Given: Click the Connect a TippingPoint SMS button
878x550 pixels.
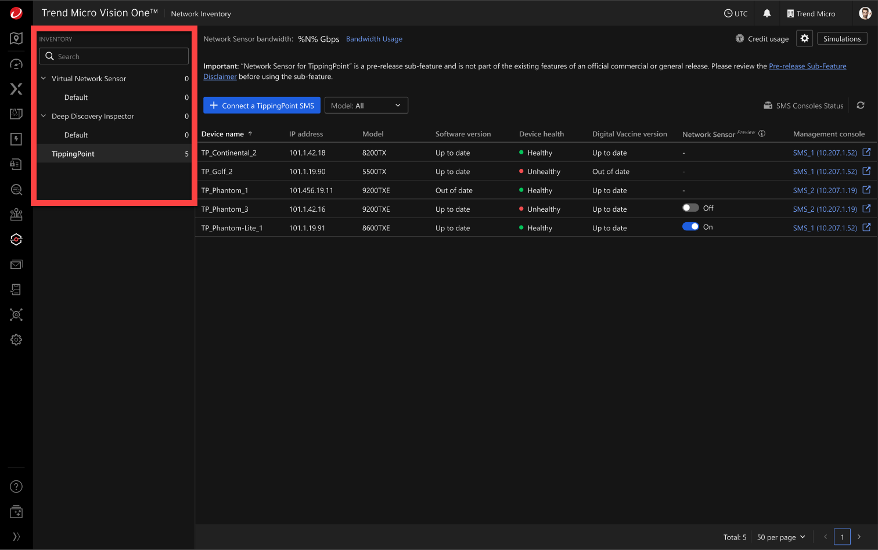Looking at the screenshot, I should pos(261,105).
